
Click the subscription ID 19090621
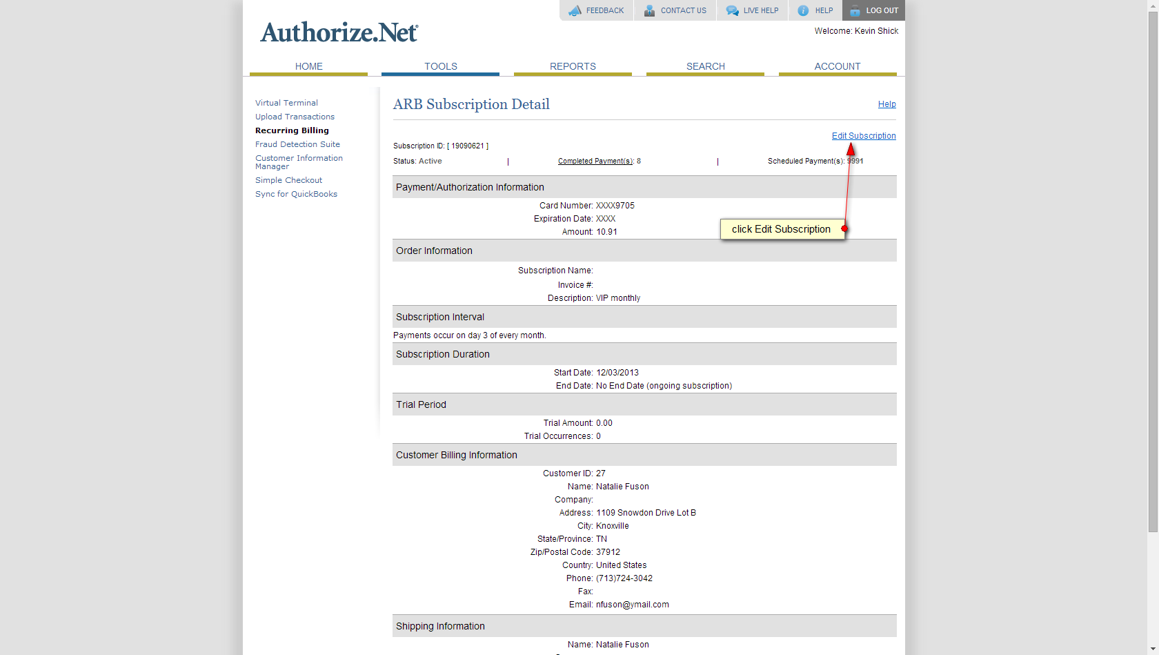(x=468, y=146)
